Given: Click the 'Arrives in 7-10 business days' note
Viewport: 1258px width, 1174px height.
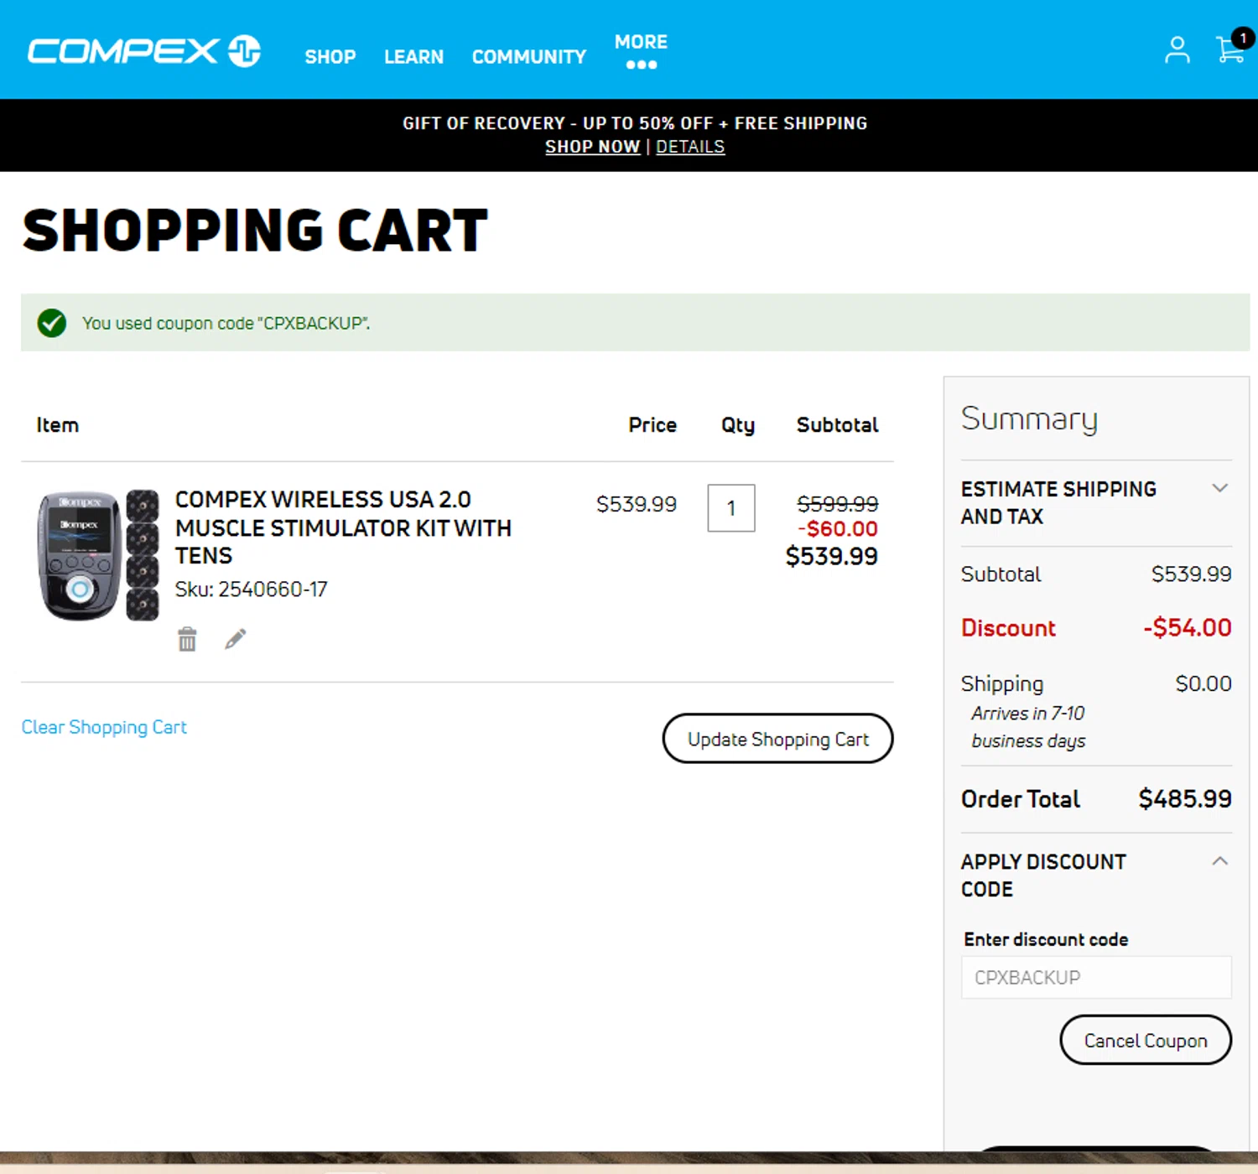Looking at the screenshot, I should point(1028,727).
